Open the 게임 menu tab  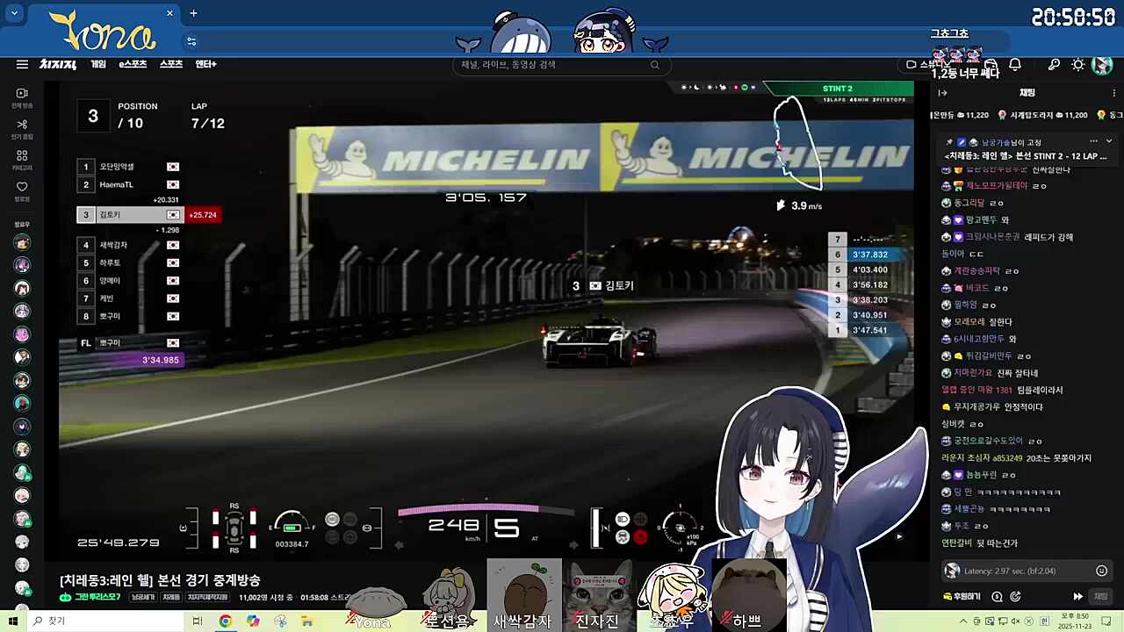coord(98,64)
